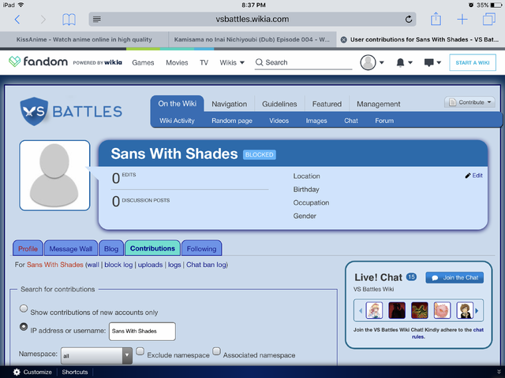Open the block log link
The height and width of the screenshot is (378, 505).
[x=118, y=265]
